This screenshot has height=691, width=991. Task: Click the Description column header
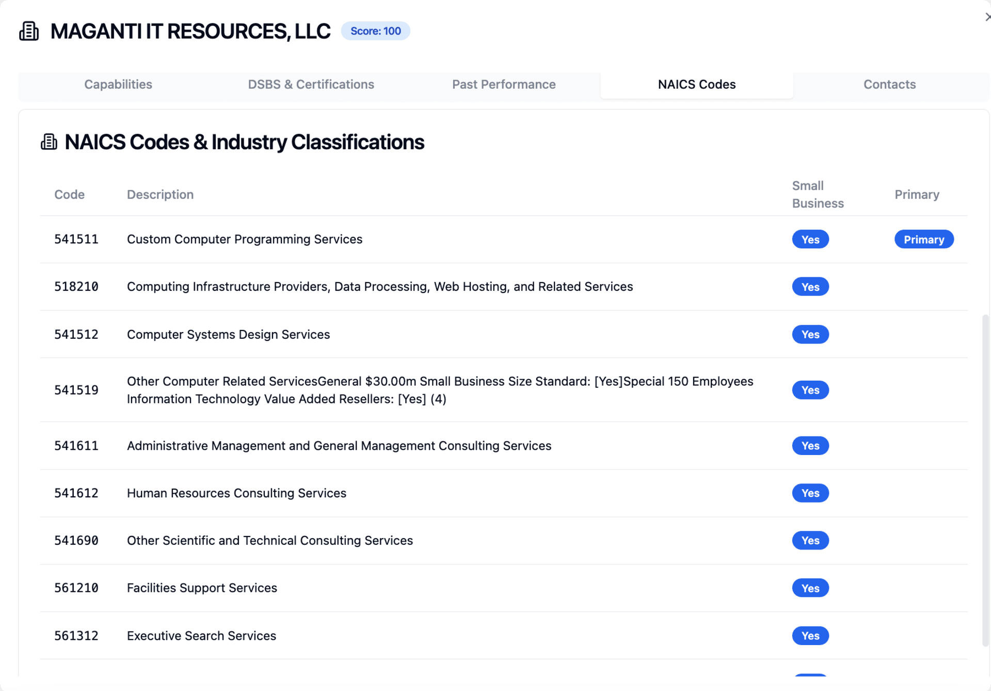coord(160,194)
